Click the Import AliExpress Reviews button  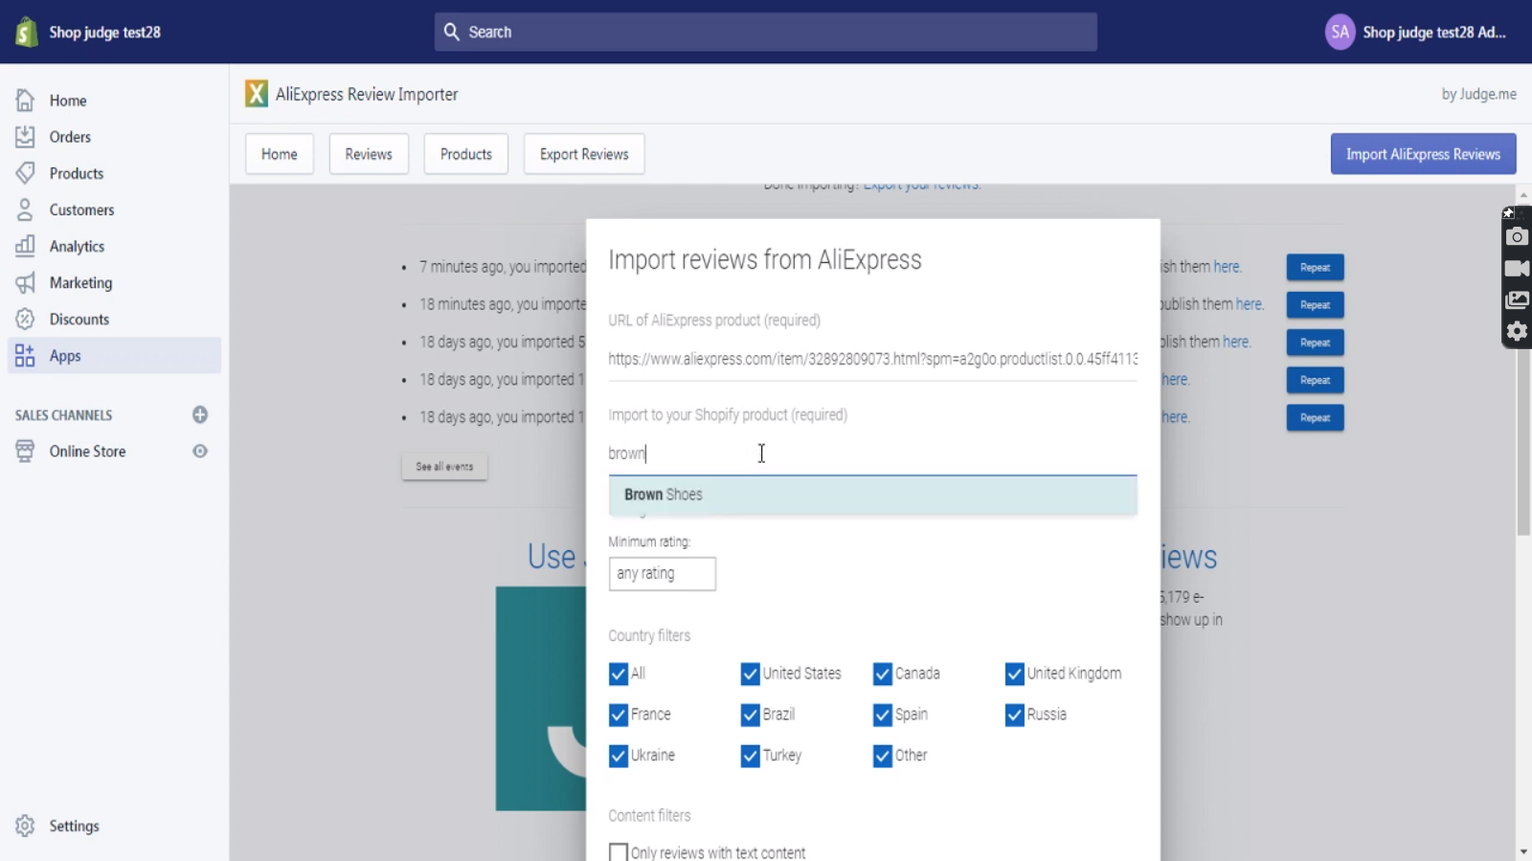tap(1423, 154)
